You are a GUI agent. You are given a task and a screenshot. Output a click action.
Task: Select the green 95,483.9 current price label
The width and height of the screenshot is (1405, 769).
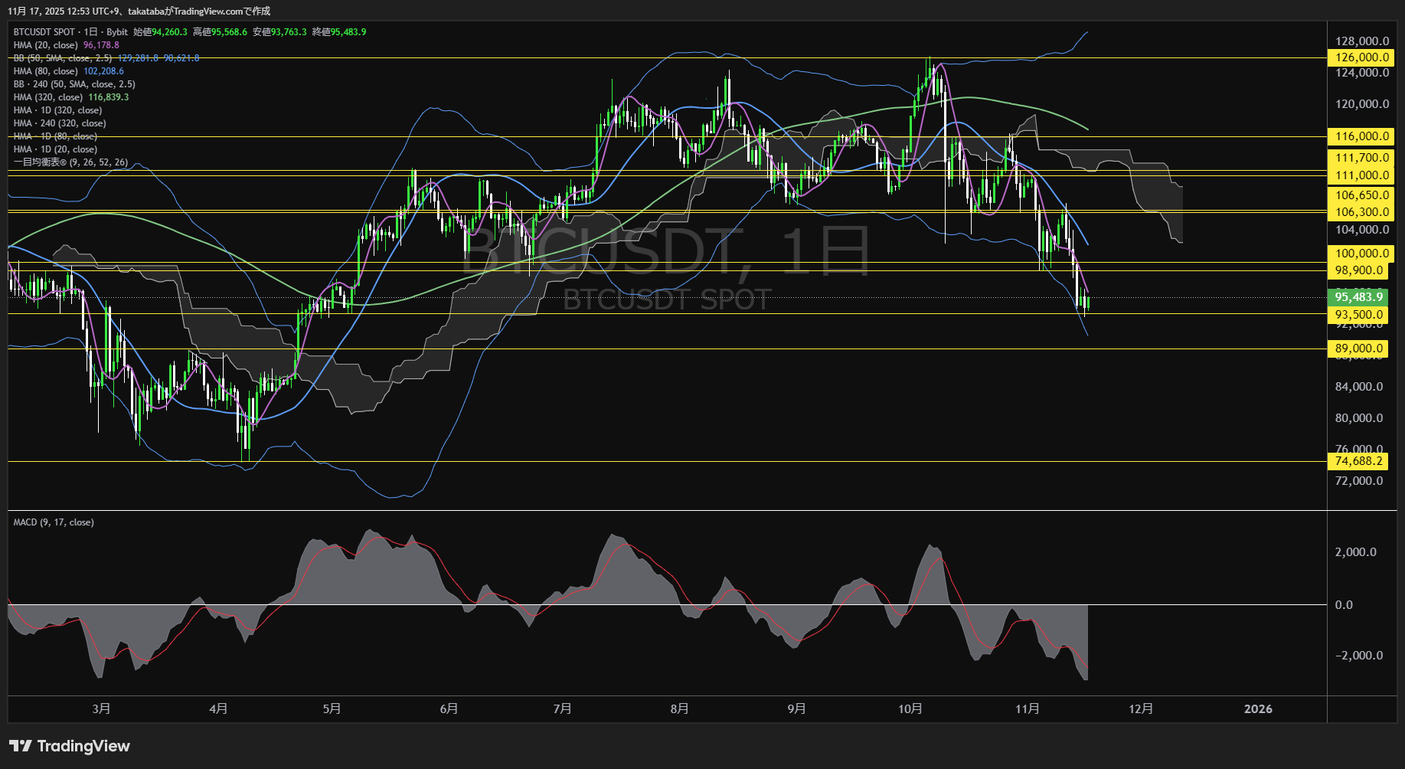pyautogui.click(x=1359, y=297)
